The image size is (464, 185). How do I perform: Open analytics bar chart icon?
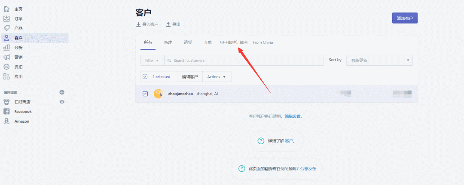[x=6, y=48]
